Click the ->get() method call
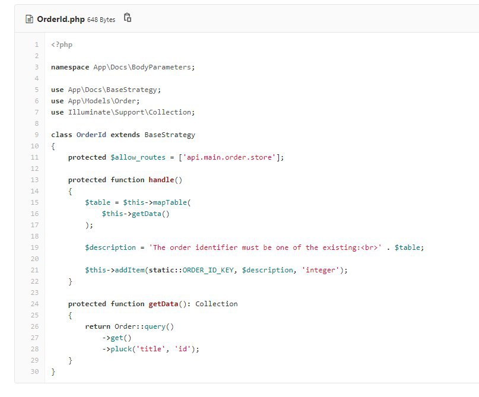The image size is (479, 397). coord(117,338)
